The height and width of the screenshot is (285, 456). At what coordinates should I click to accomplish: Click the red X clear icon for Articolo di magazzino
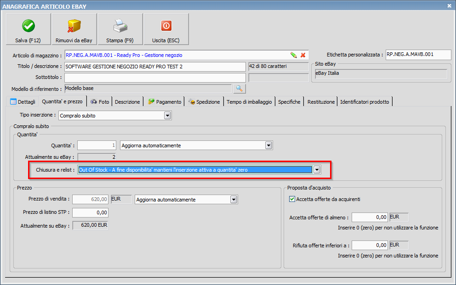point(303,55)
